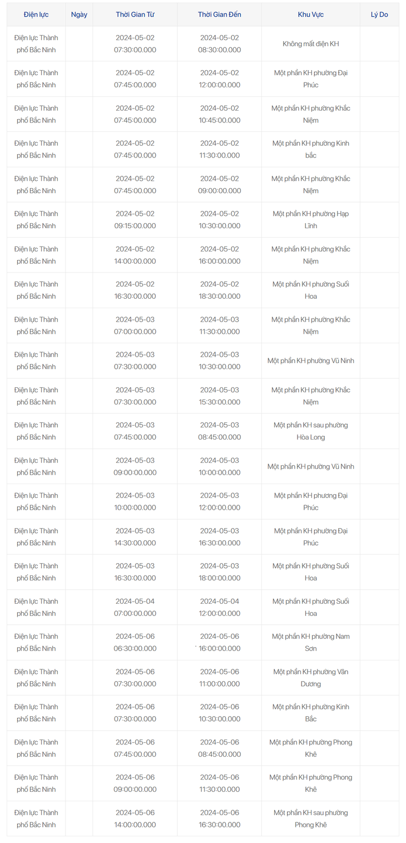Viewport: 406px width, 843px height.
Task: Click the Lý Do column header
Action: coord(379,14)
